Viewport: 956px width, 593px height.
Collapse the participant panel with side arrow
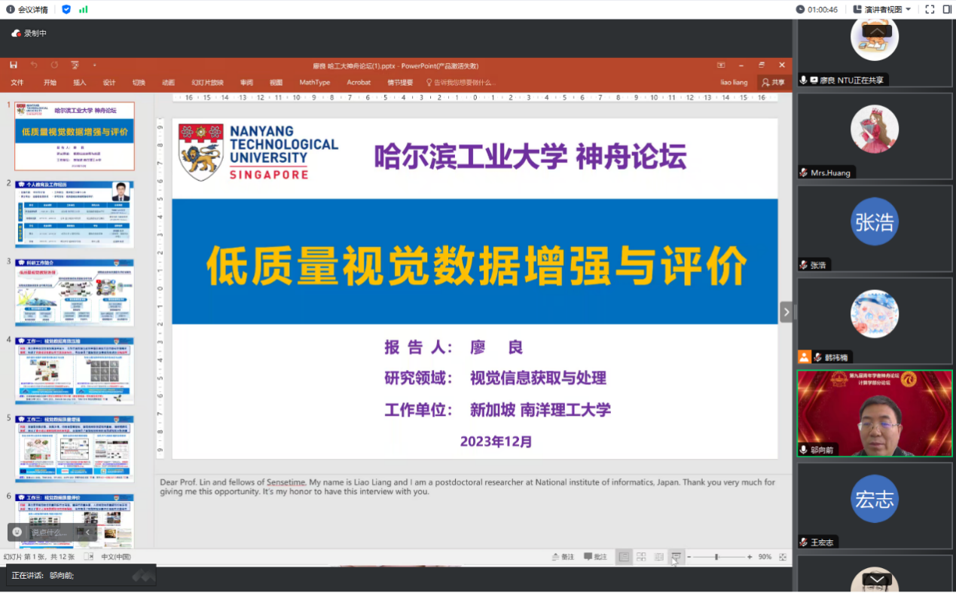pyautogui.click(x=786, y=311)
